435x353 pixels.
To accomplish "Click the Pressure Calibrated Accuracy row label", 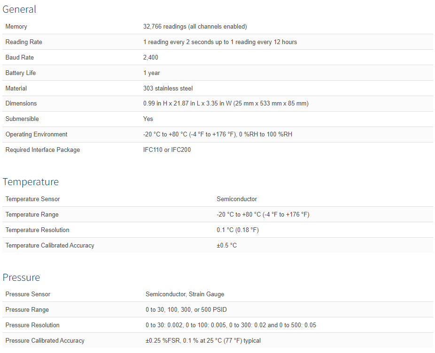I will pyautogui.click(x=45, y=341).
